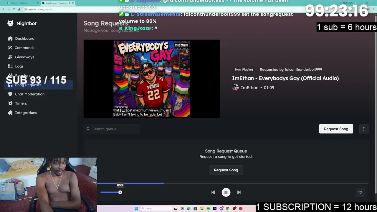Click the ImEthan channel avatar
This screenshot has width=377, height=212.
coord(236,88)
